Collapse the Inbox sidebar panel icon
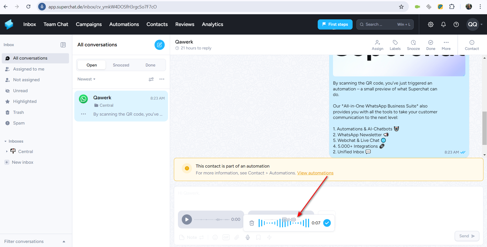The width and height of the screenshot is (487, 247). point(63,45)
